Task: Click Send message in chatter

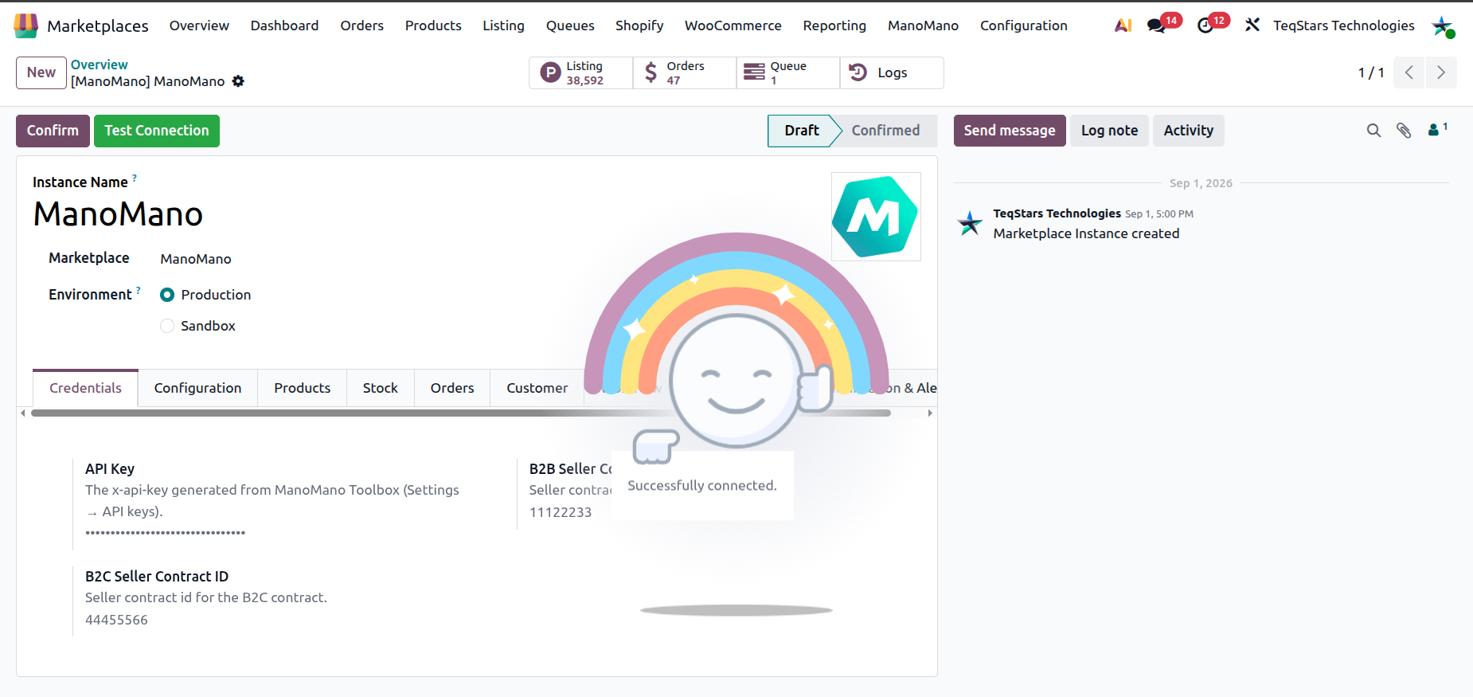Action: pyautogui.click(x=1010, y=131)
